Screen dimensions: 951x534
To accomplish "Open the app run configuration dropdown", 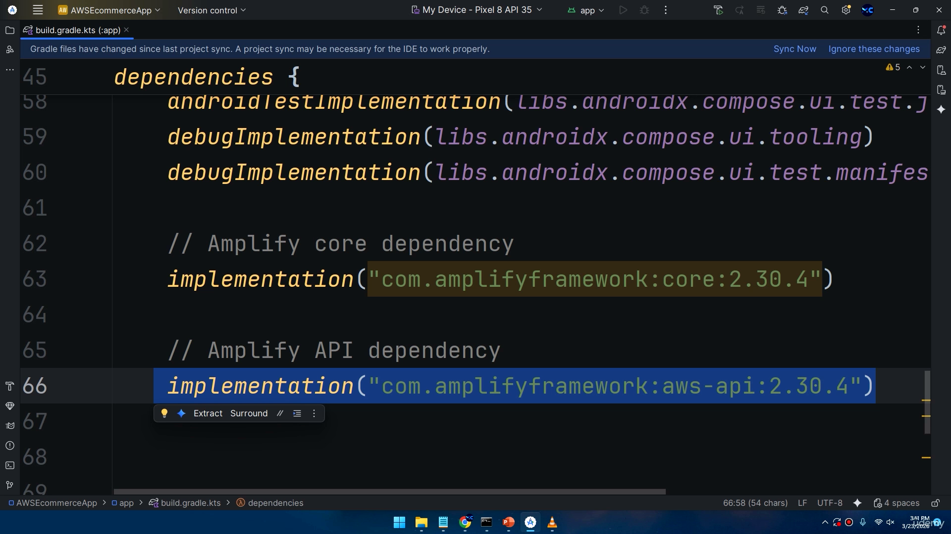I will point(586,10).
